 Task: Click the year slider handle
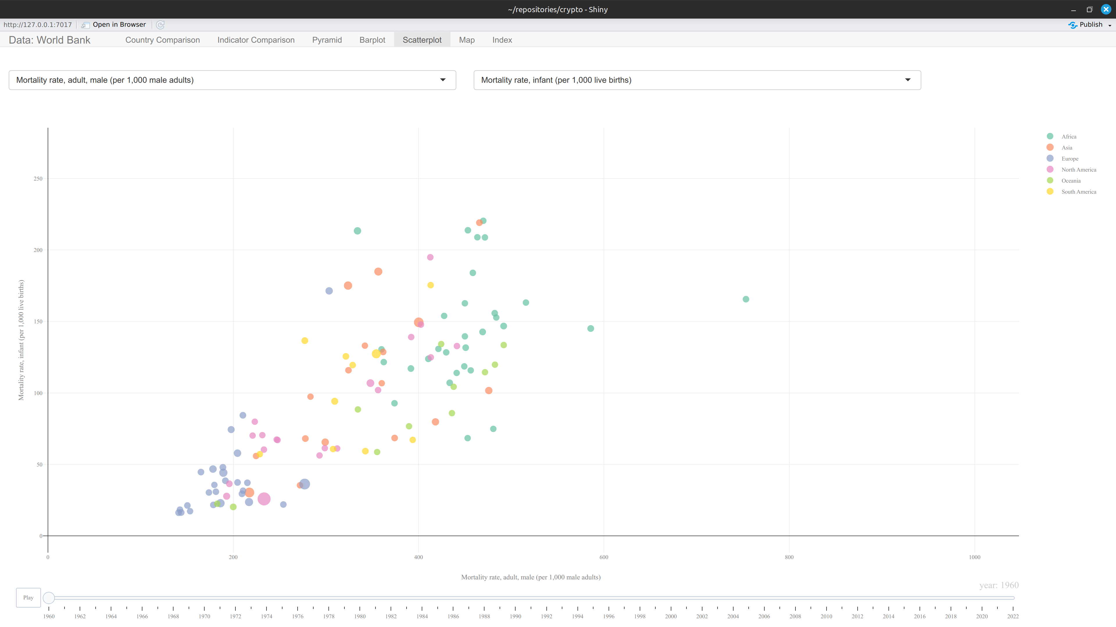(49, 598)
